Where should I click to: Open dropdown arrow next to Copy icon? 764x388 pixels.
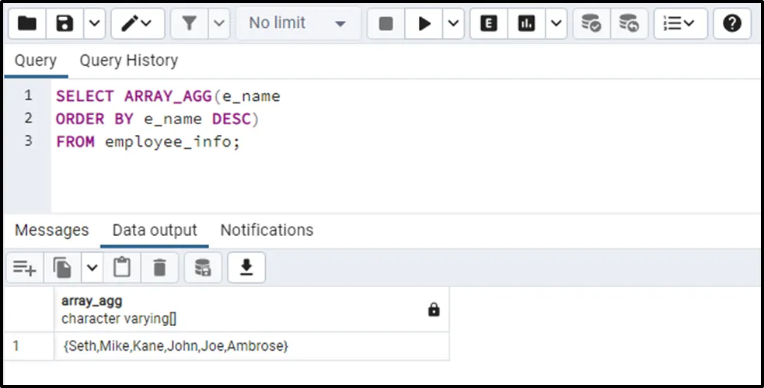pos(92,268)
